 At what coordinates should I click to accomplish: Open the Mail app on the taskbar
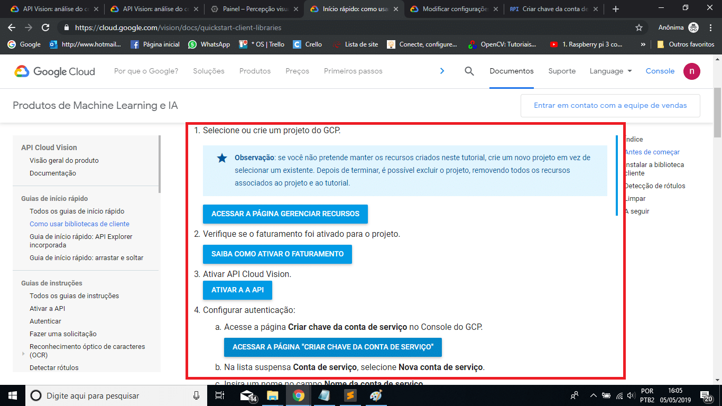pyautogui.click(x=247, y=395)
